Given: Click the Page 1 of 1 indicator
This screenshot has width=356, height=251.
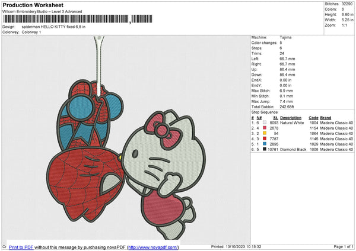Looking at the screenshot, I should point(344,246).
